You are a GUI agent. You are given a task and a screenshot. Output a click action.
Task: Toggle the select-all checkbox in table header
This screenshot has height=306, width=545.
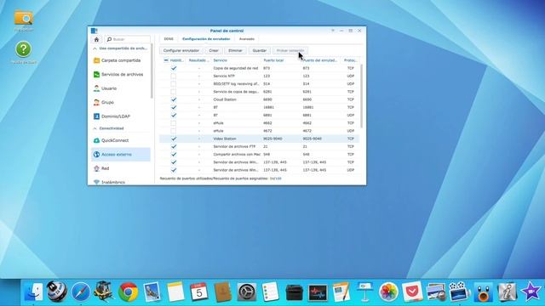pyautogui.click(x=166, y=60)
